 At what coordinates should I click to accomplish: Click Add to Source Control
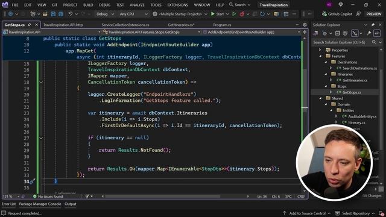pyautogui.click(x=307, y=213)
